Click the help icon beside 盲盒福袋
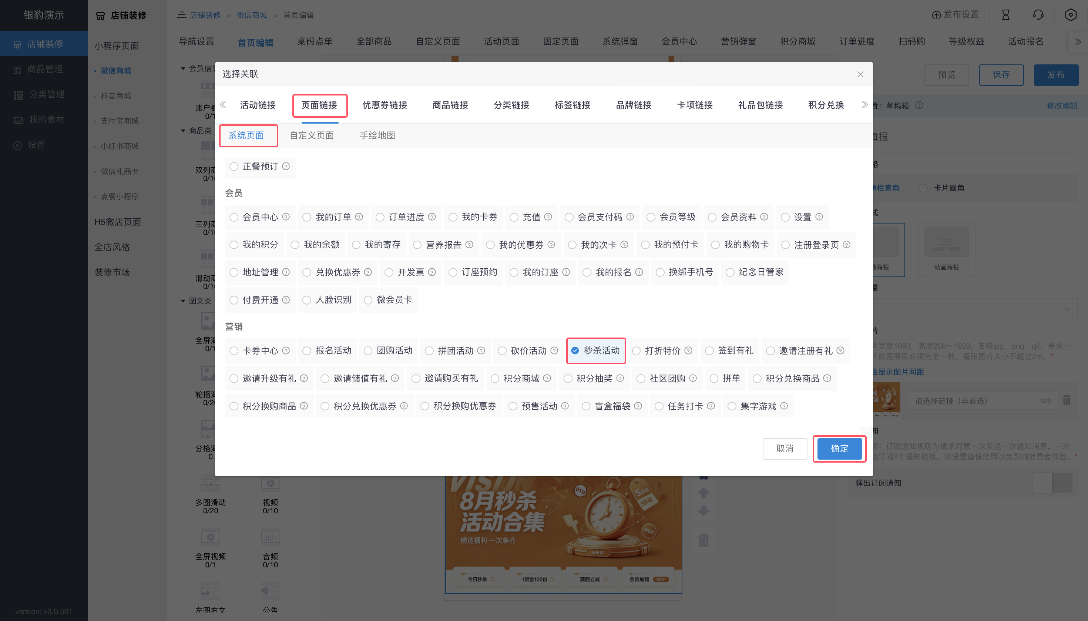1088x621 pixels. tap(638, 406)
